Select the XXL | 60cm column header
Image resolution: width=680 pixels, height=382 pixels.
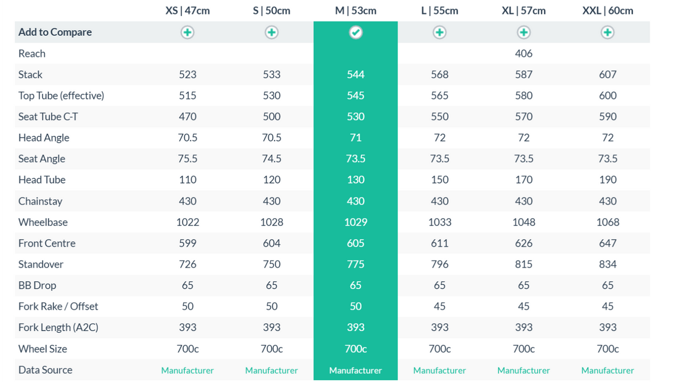click(x=608, y=11)
